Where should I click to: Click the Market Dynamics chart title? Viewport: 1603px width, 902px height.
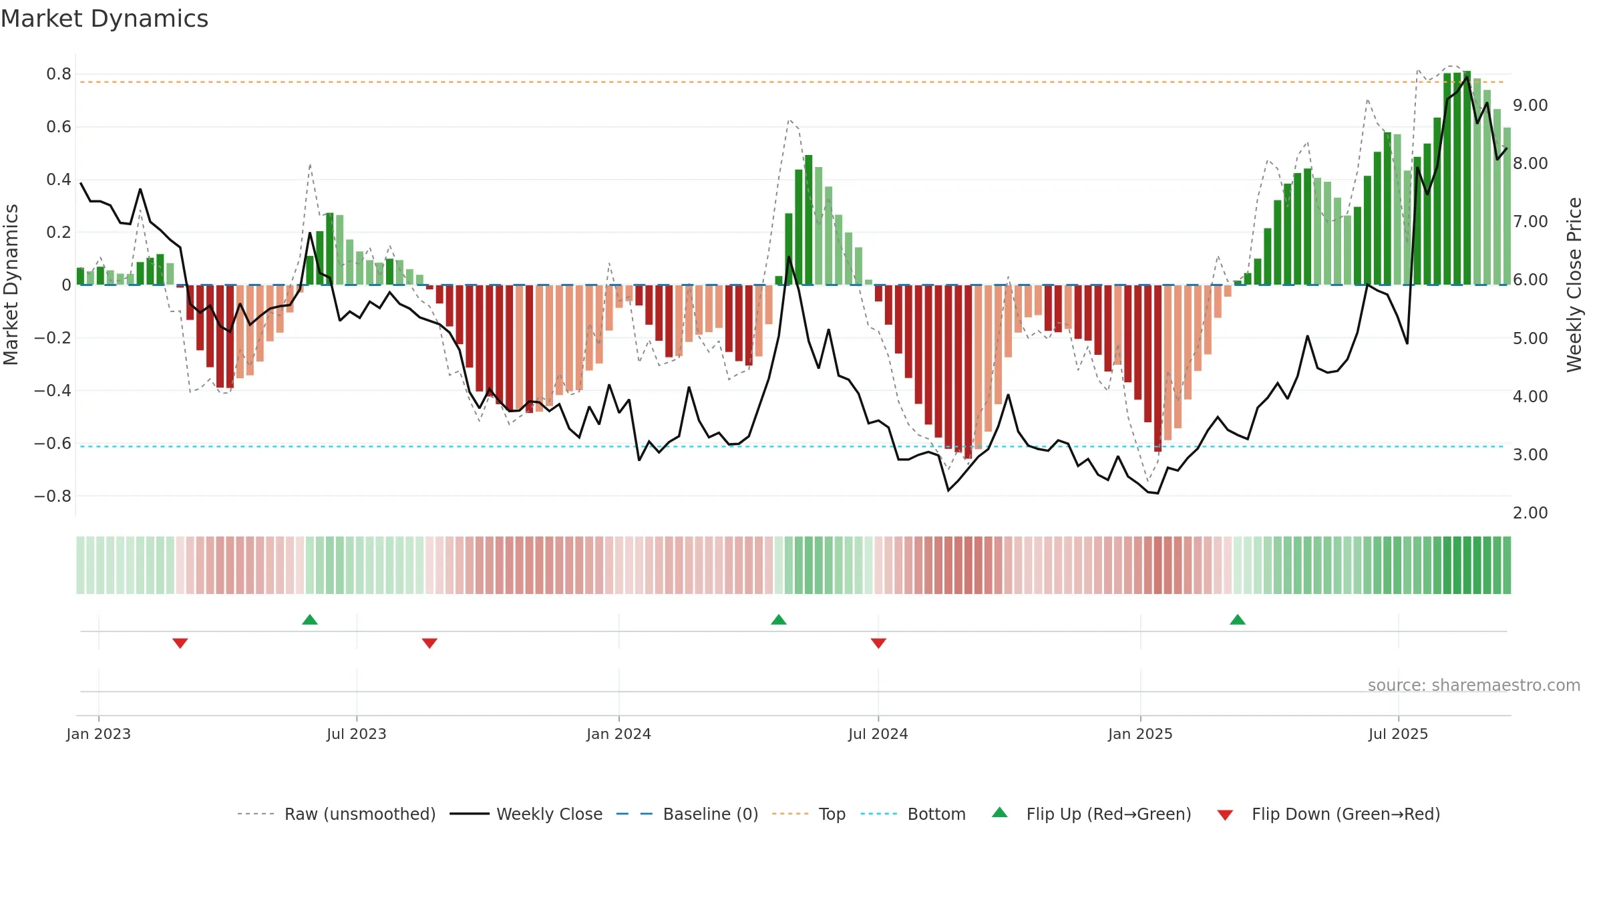(105, 19)
